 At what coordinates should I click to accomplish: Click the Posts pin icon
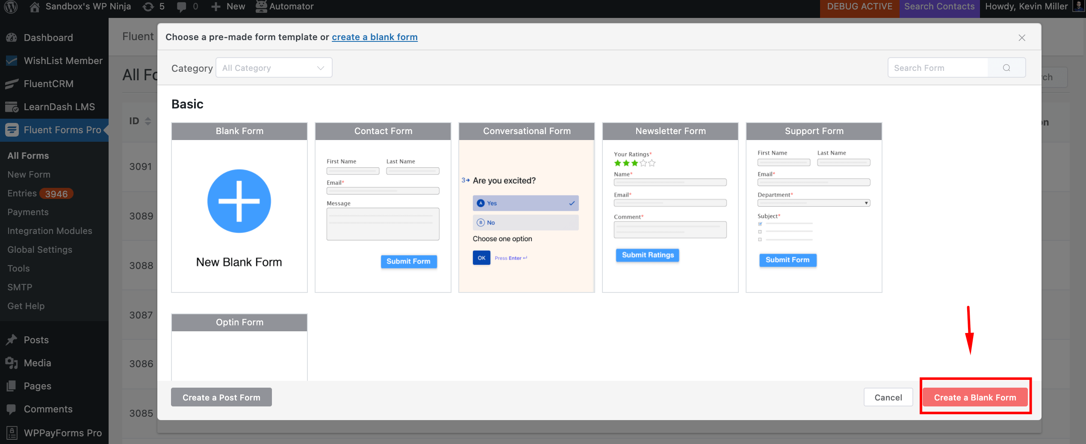coord(12,340)
